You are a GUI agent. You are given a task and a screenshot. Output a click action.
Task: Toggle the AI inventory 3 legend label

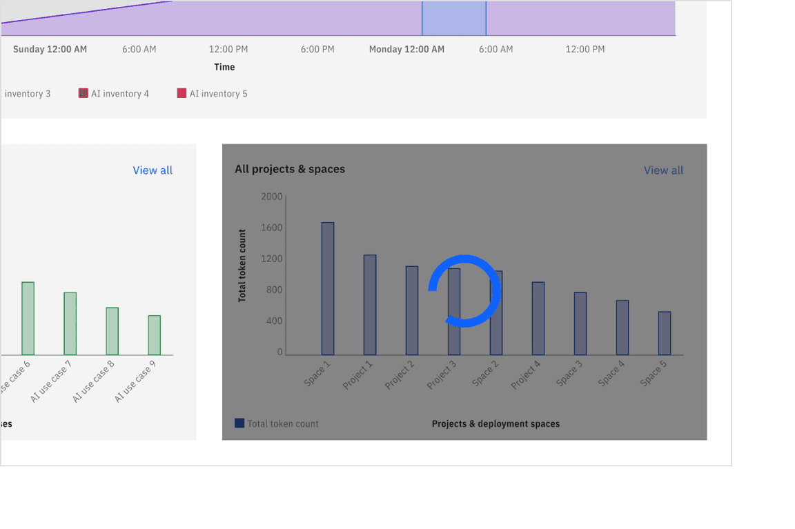pos(26,94)
